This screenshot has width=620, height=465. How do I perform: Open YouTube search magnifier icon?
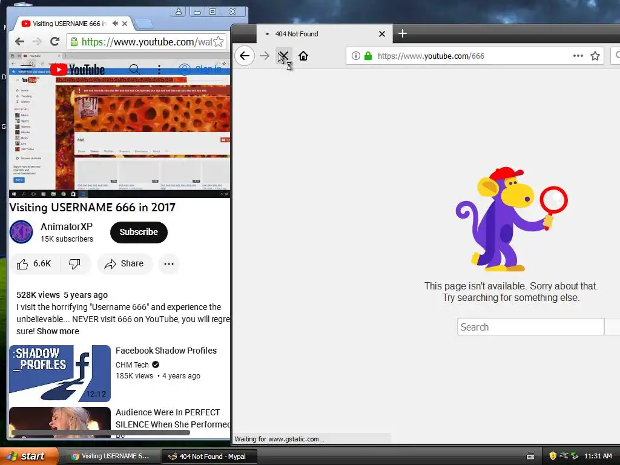point(134,70)
